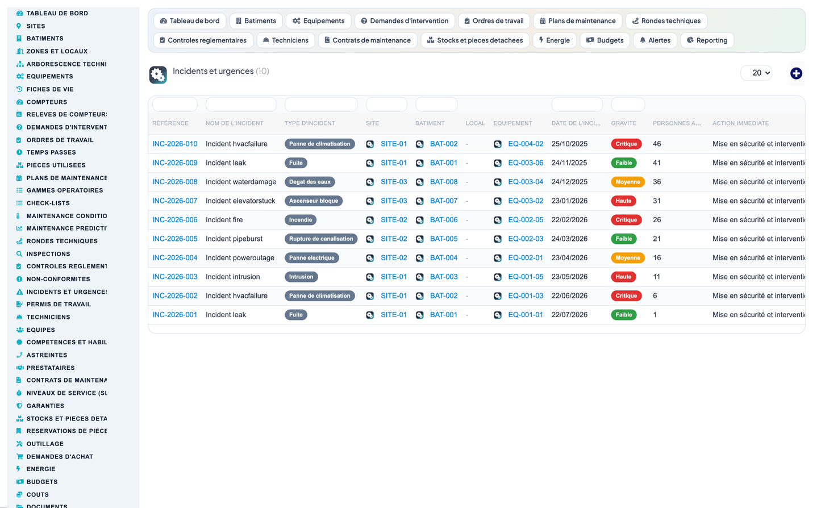
Task: Click the Sites pin icon in sidebar
Action: point(19,26)
